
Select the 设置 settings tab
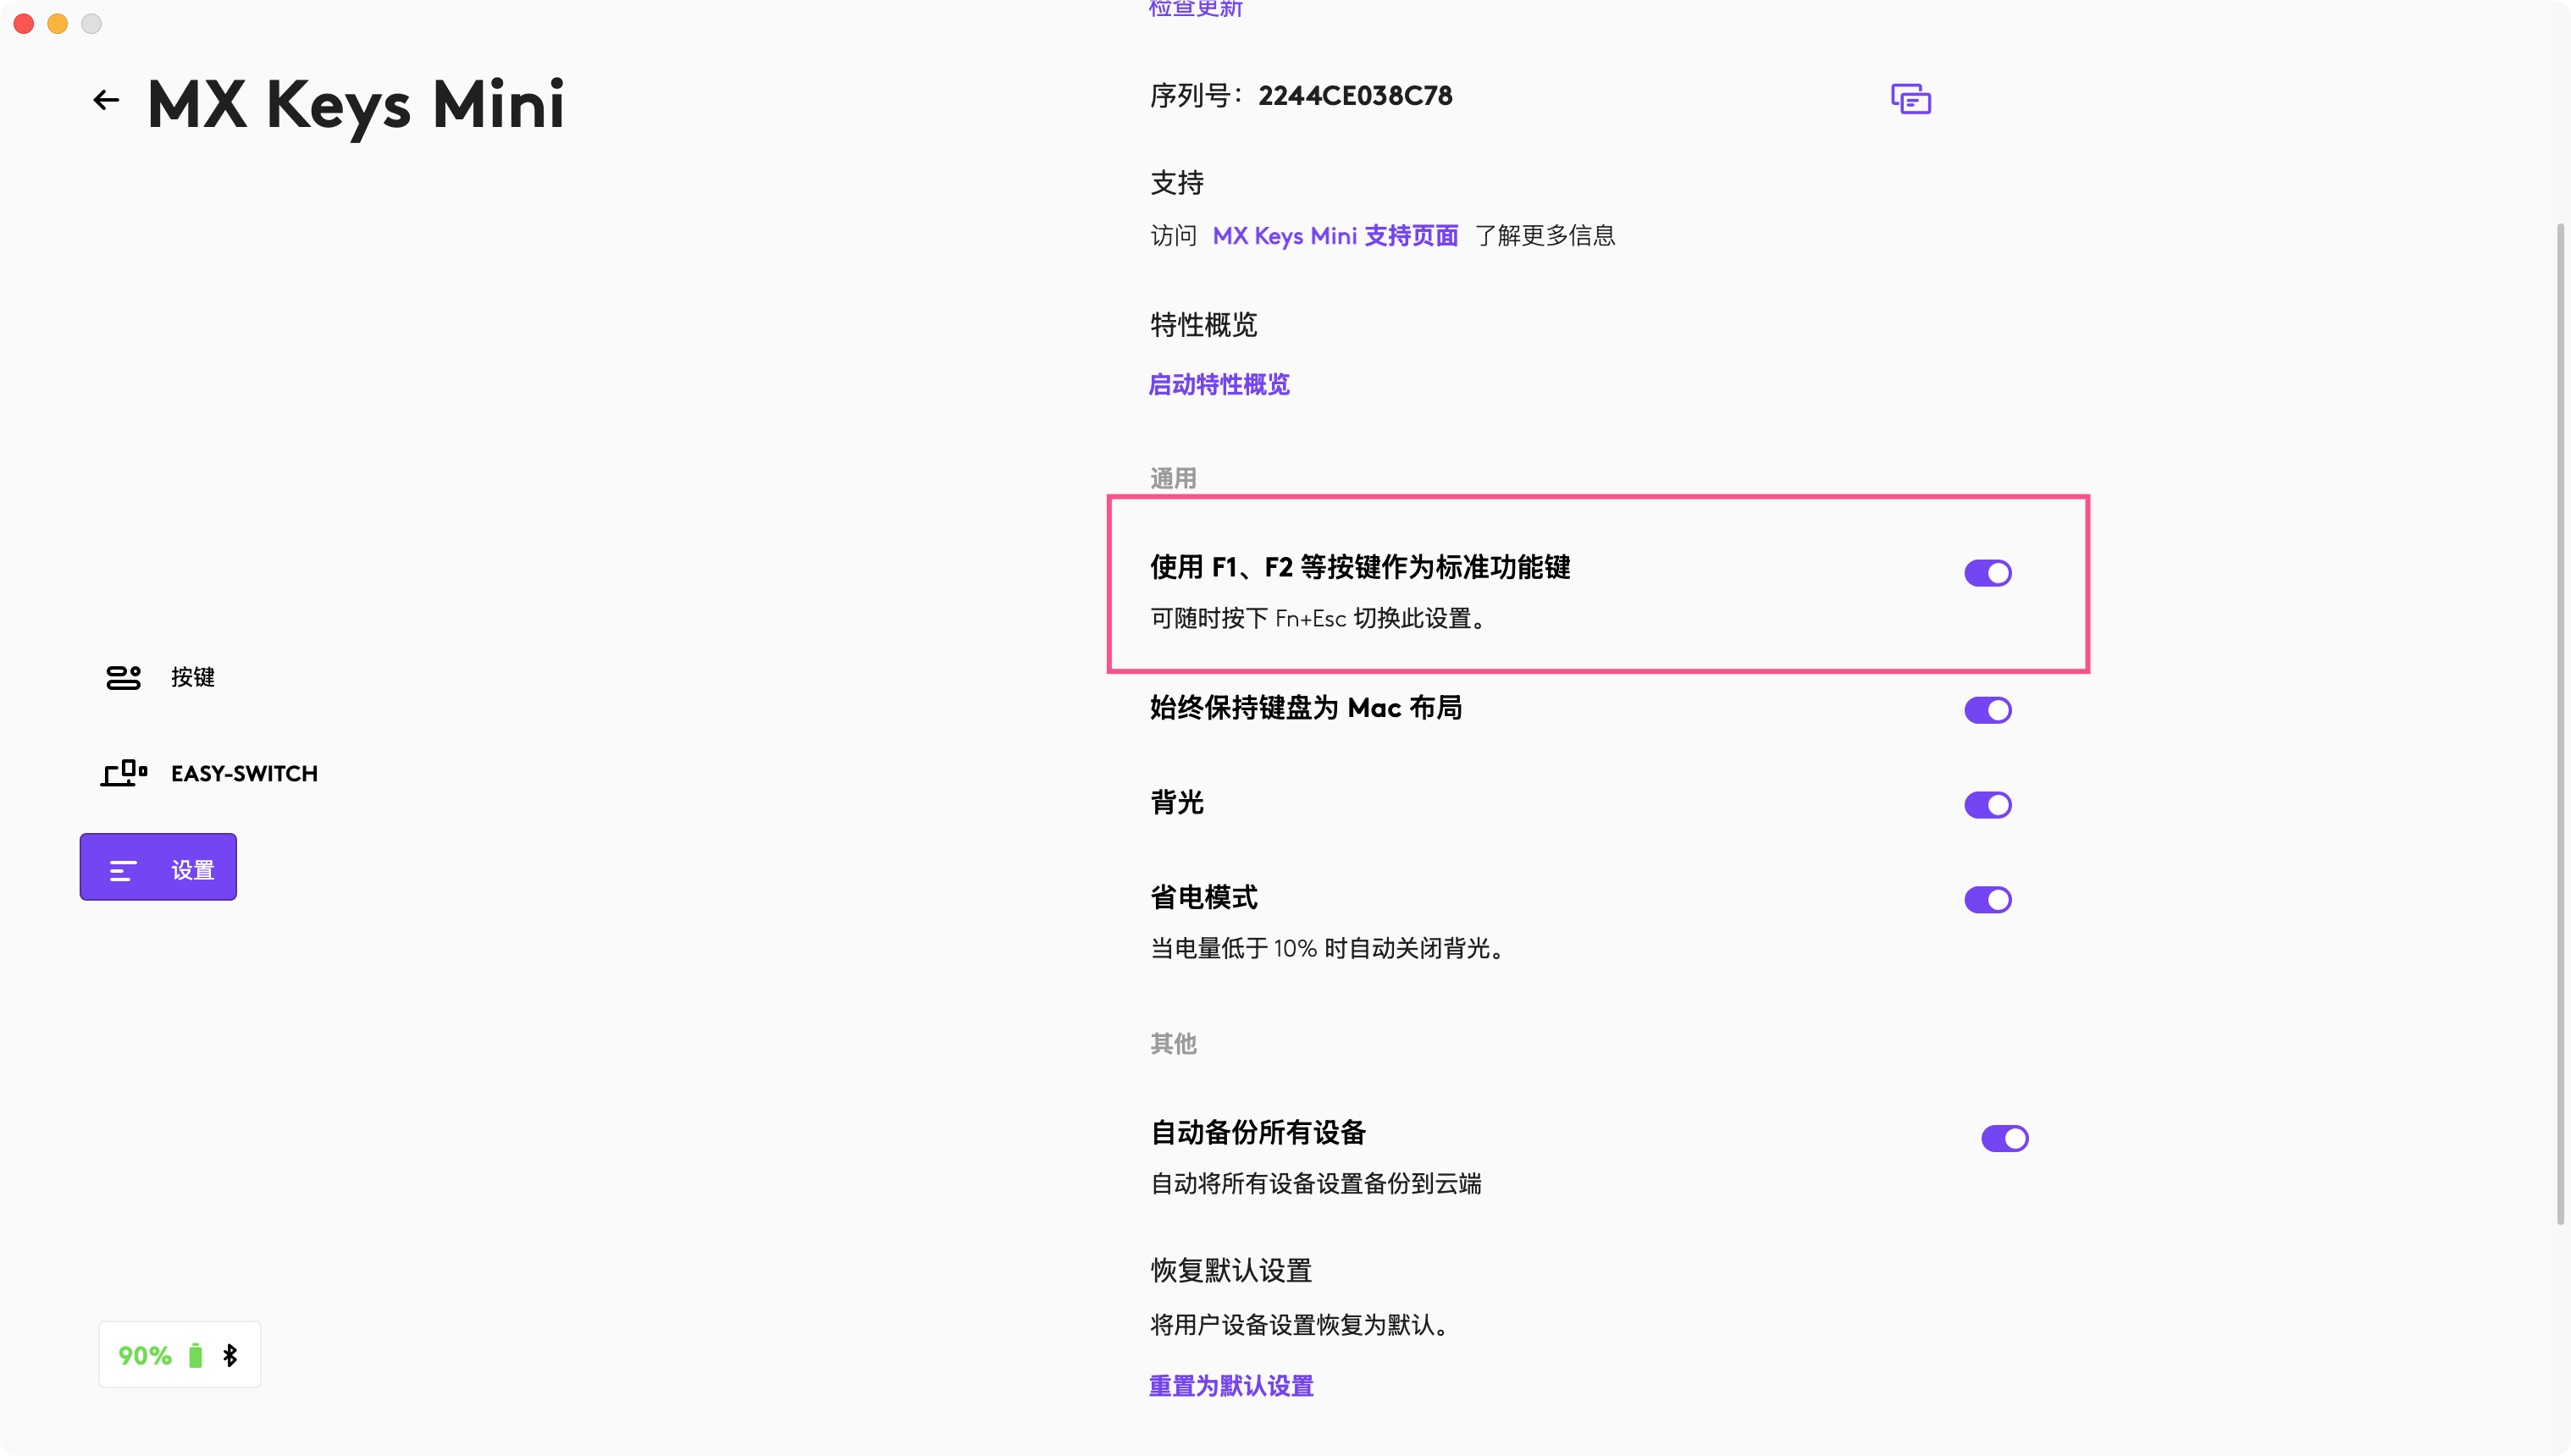[x=191, y=869]
